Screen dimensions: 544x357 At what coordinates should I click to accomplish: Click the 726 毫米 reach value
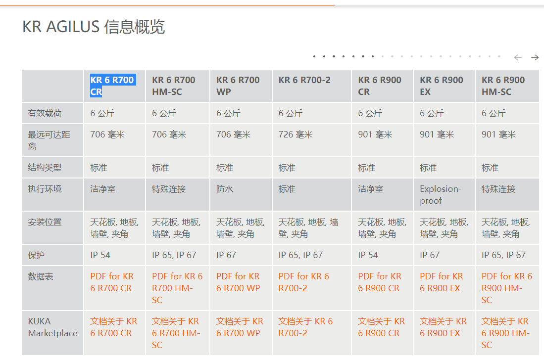[x=295, y=134]
